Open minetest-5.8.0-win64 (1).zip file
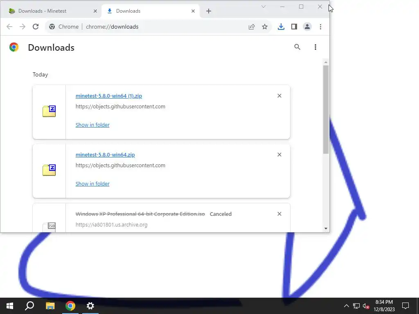 (109, 96)
